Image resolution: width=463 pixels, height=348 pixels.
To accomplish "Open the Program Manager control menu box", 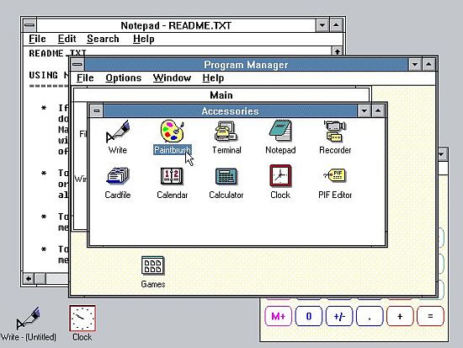I will pyautogui.click(x=77, y=64).
